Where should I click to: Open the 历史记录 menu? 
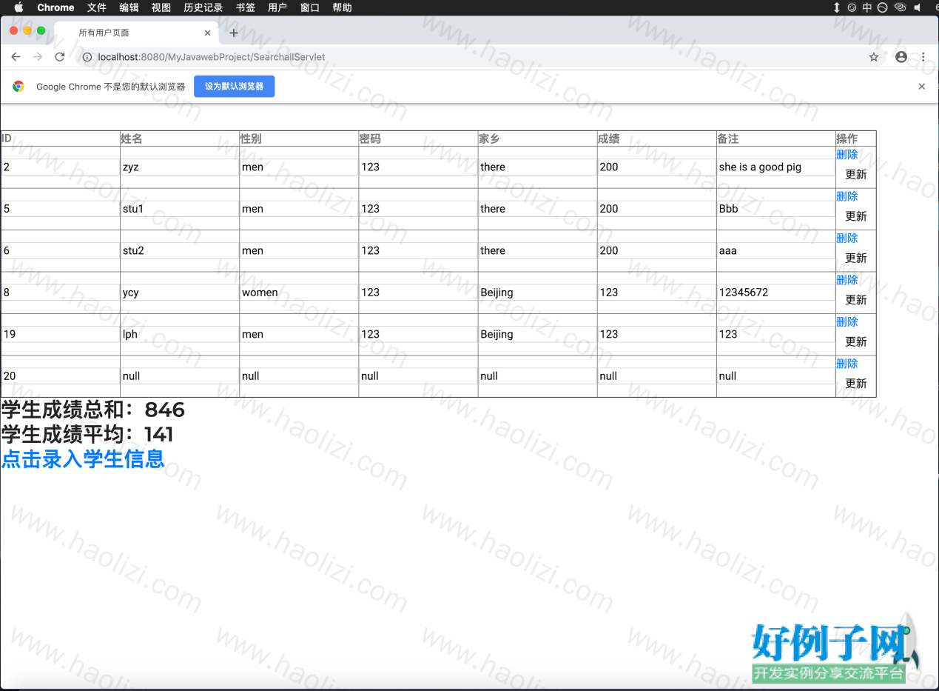coord(203,7)
